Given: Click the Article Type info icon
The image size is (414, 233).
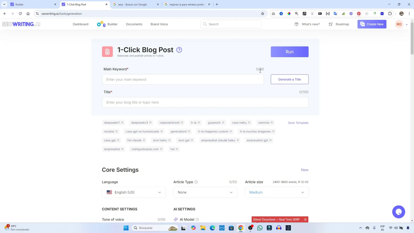Looking at the screenshot, I should click(x=196, y=182).
